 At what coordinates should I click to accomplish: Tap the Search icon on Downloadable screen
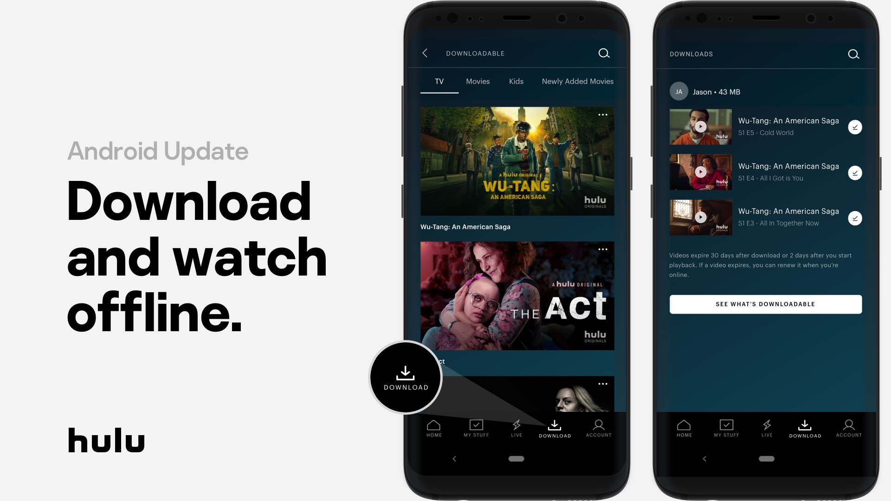(605, 53)
